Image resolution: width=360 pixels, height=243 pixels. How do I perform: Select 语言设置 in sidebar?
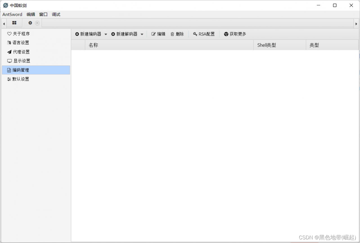pos(36,43)
